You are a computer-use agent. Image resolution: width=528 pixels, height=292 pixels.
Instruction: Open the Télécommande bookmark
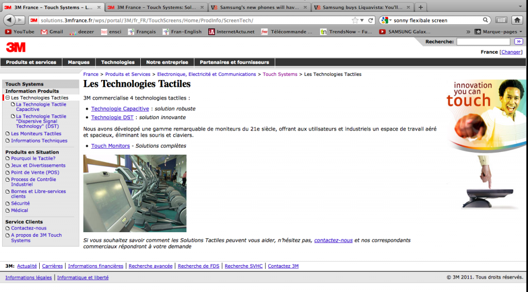click(x=287, y=31)
